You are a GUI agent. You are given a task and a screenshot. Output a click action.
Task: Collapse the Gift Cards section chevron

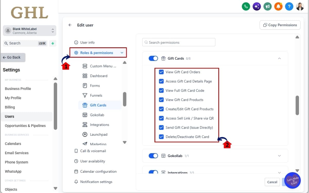[279, 58]
